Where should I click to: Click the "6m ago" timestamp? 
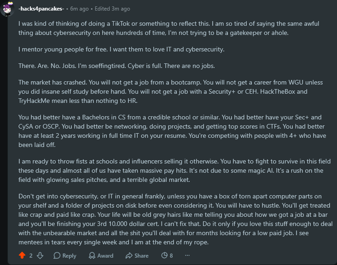79,9
